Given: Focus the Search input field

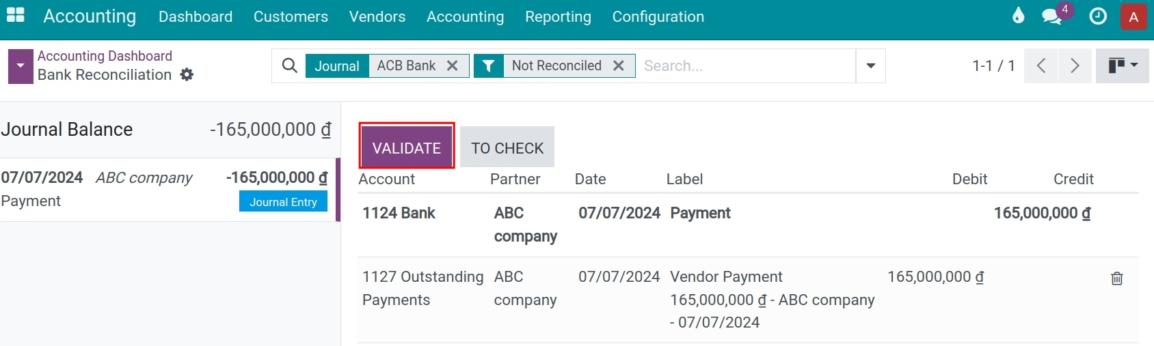Looking at the screenshot, I should (x=748, y=66).
